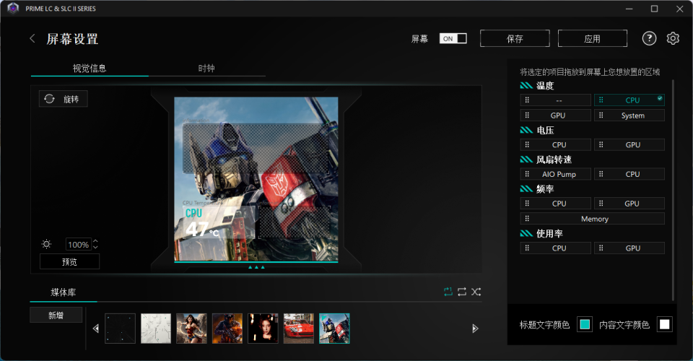
Task: Select the GPU frequency item
Action: [629, 204]
